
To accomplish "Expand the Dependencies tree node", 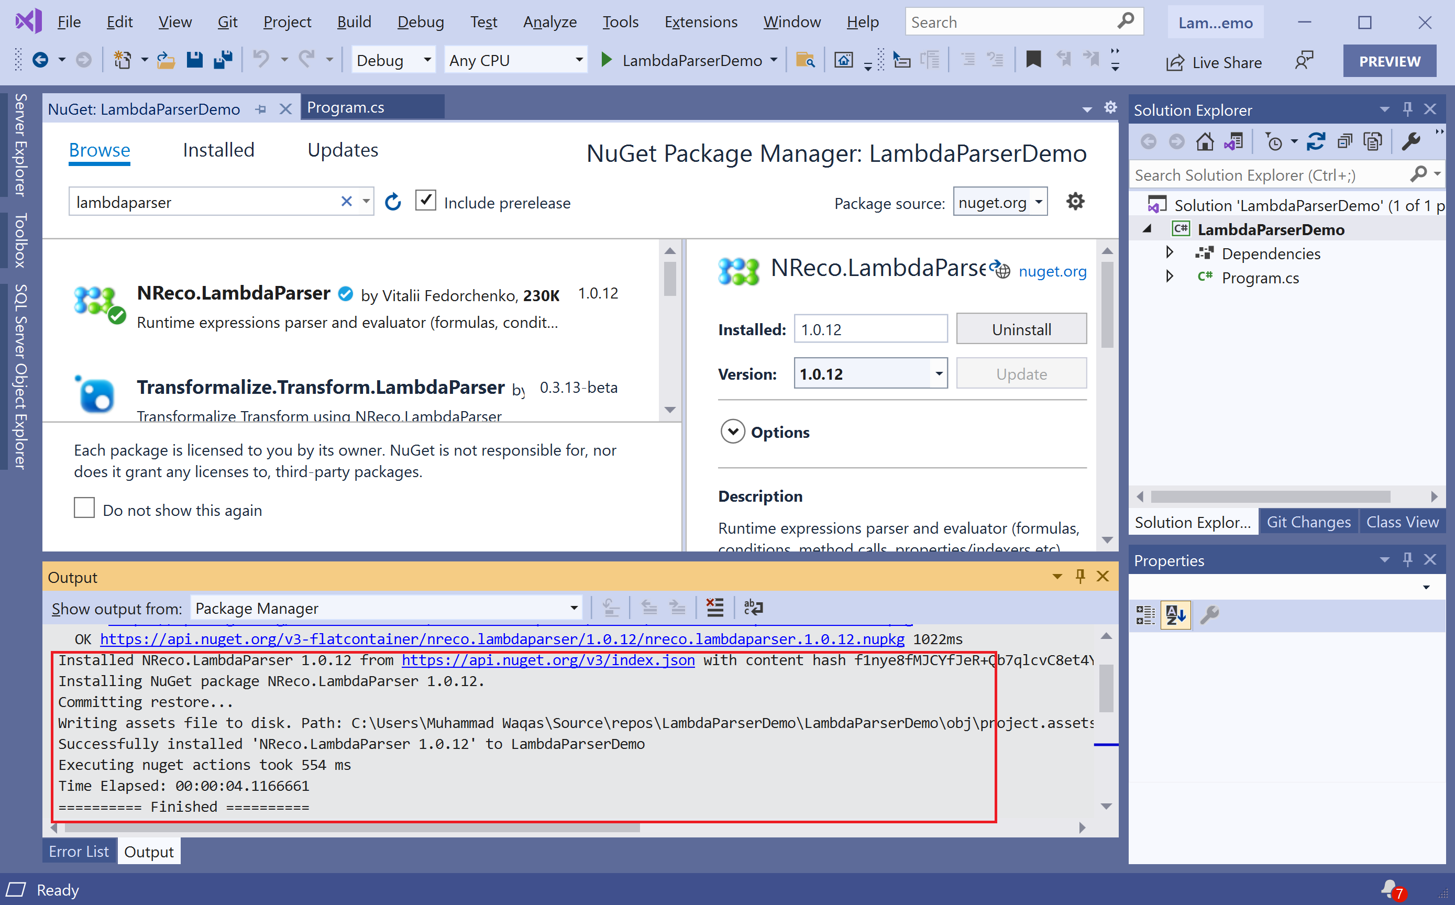I will coord(1170,253).
